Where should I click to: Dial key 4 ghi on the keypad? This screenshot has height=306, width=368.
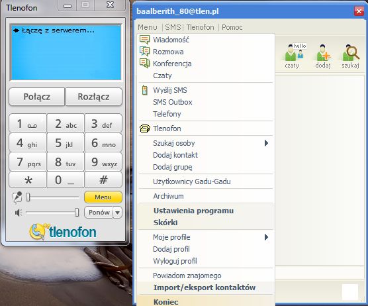click(x=28, y=143)
